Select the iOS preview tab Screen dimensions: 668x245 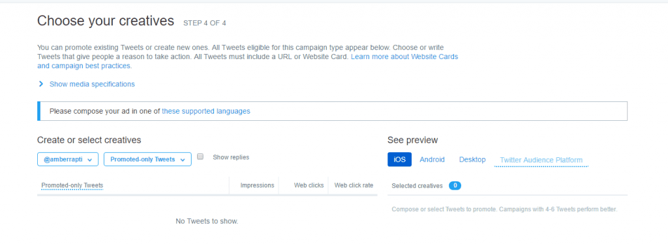pos(400,160)
